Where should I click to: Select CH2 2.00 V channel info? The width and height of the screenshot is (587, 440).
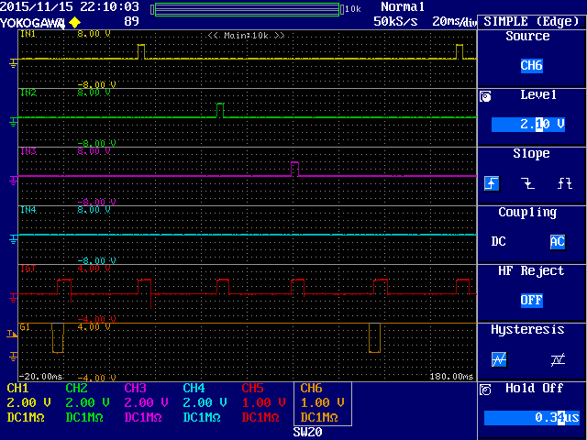point(88,403)
